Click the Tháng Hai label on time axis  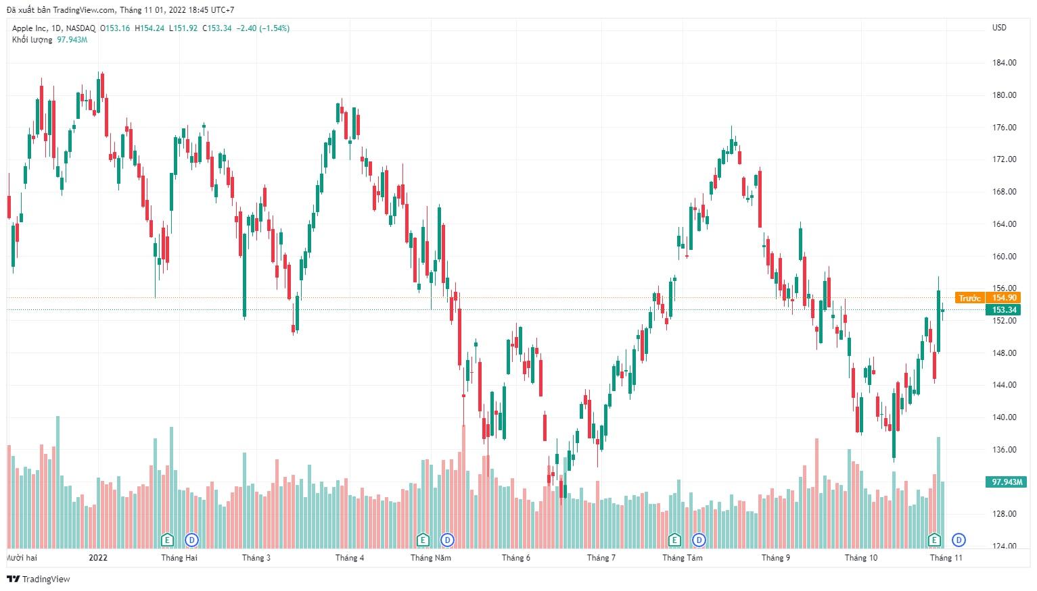click(179, 558)
